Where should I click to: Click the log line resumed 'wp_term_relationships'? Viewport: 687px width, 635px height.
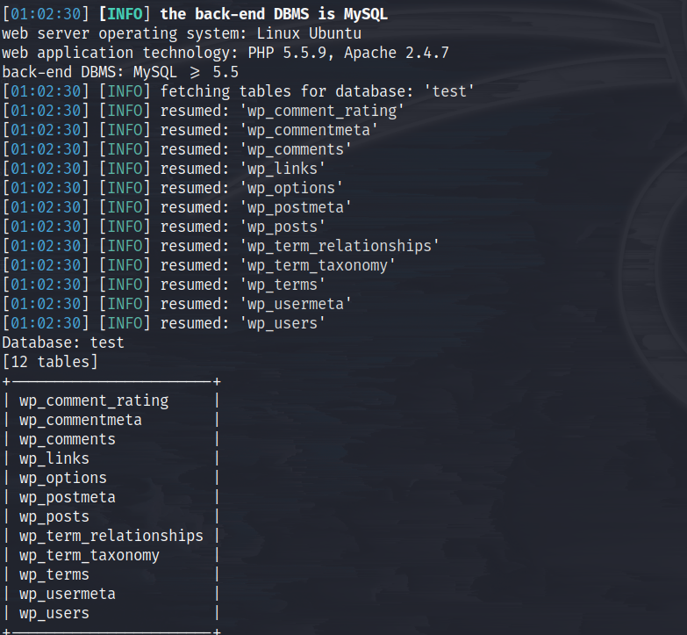(x=221, y=246)
